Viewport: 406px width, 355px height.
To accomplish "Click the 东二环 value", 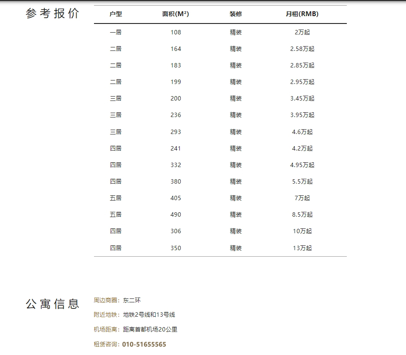I will click(x=132, y=300).
